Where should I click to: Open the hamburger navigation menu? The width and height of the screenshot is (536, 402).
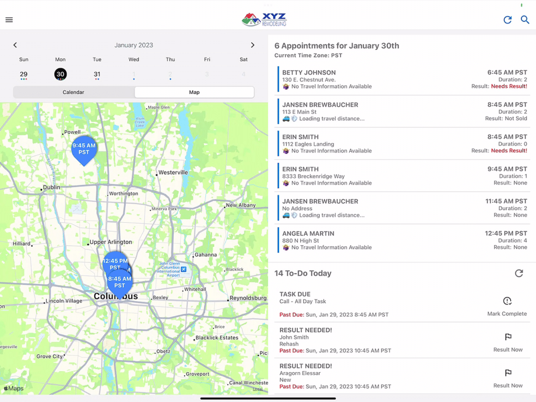9,20
